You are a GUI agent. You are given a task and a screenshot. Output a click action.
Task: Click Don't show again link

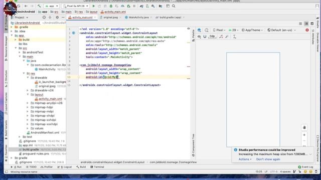(268, 159)
